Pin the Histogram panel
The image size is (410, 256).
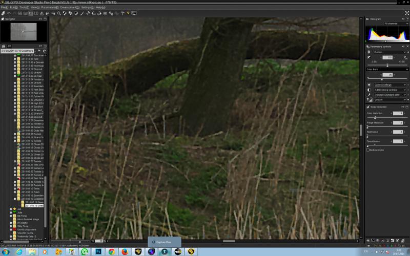pyautogui.click(x=404, y=19)
